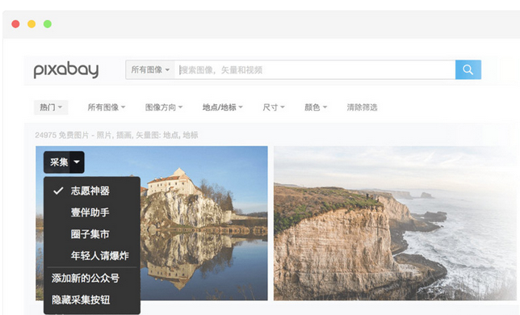The height and width of the screenshot is (315, 520).
Task: Click the green maximize dot
Action: [48, 24]
